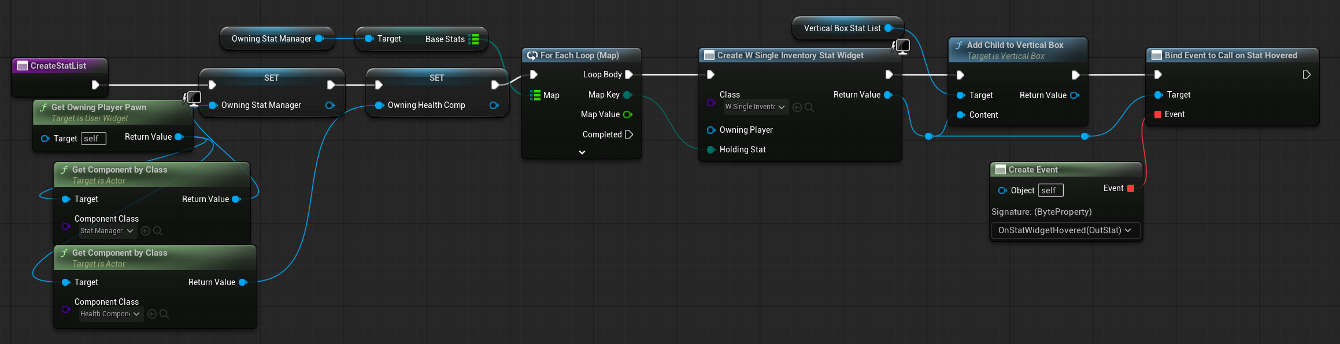This screenshot has height=344, width=1340.
Task: Click the browse magnifier next to Health Component class
Action: point(164,314)
